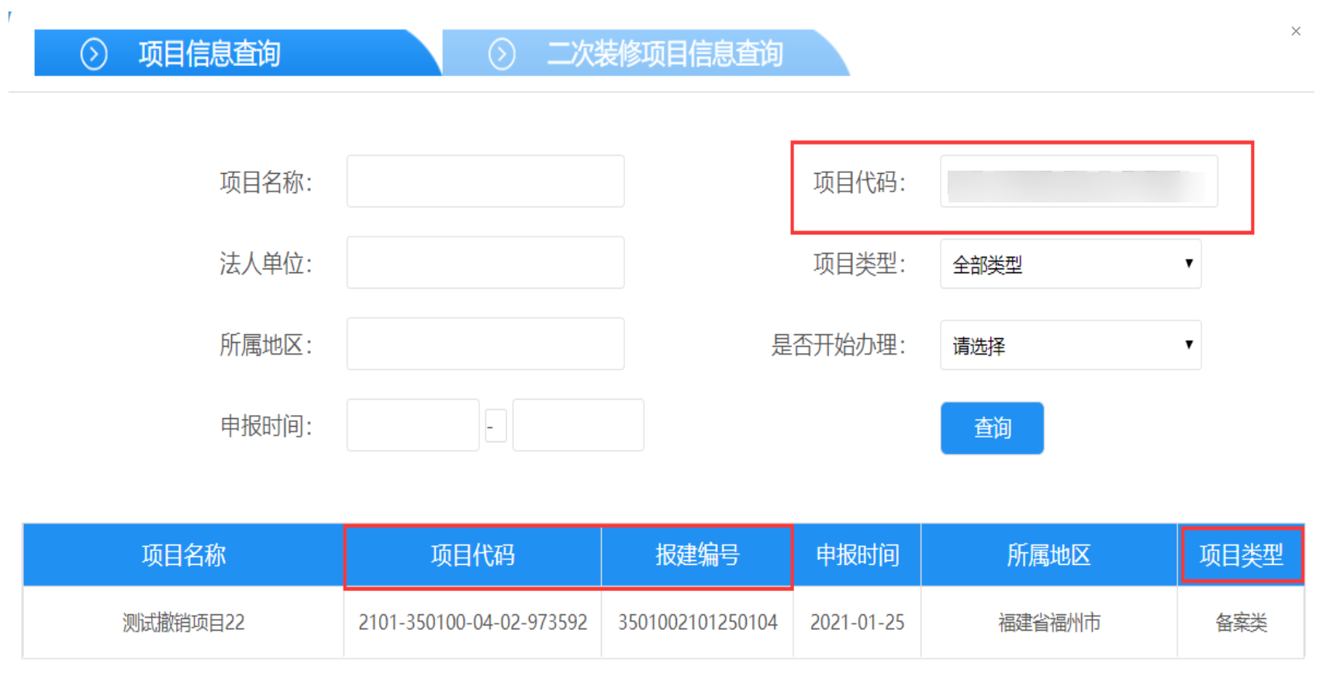Close the dialog with the X button
The width and height of the screenshot is (1323, 692).
point(1296,31)
